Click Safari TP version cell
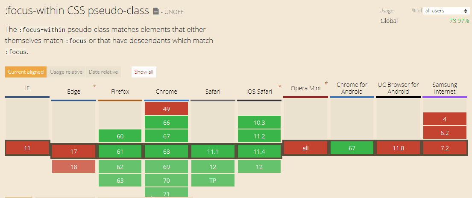472x198 pixels. tap(213, 180)
